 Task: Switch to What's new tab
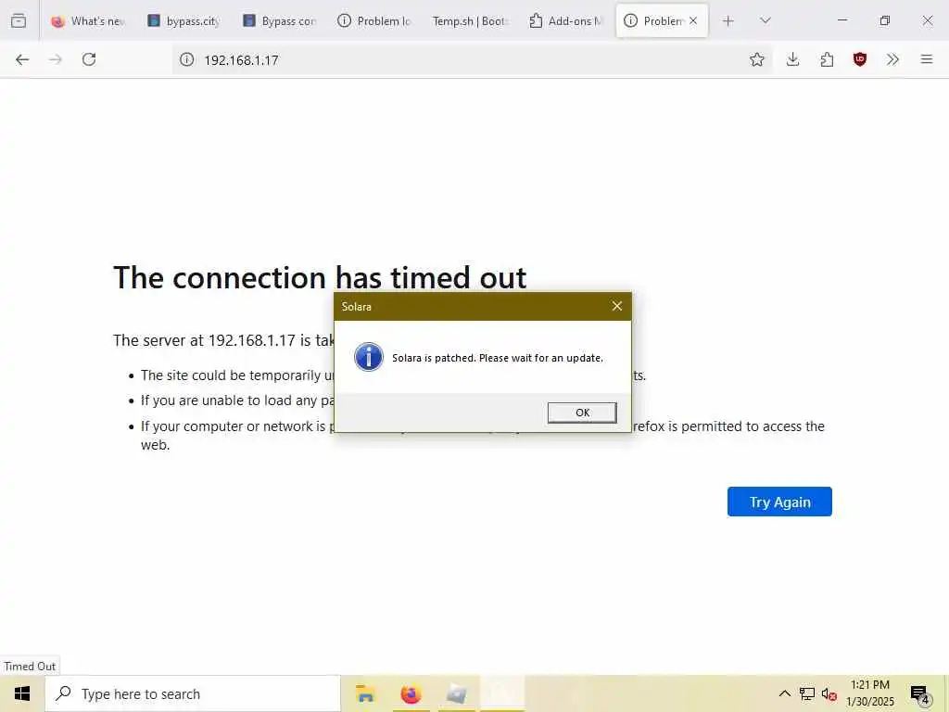coord(88,20)
